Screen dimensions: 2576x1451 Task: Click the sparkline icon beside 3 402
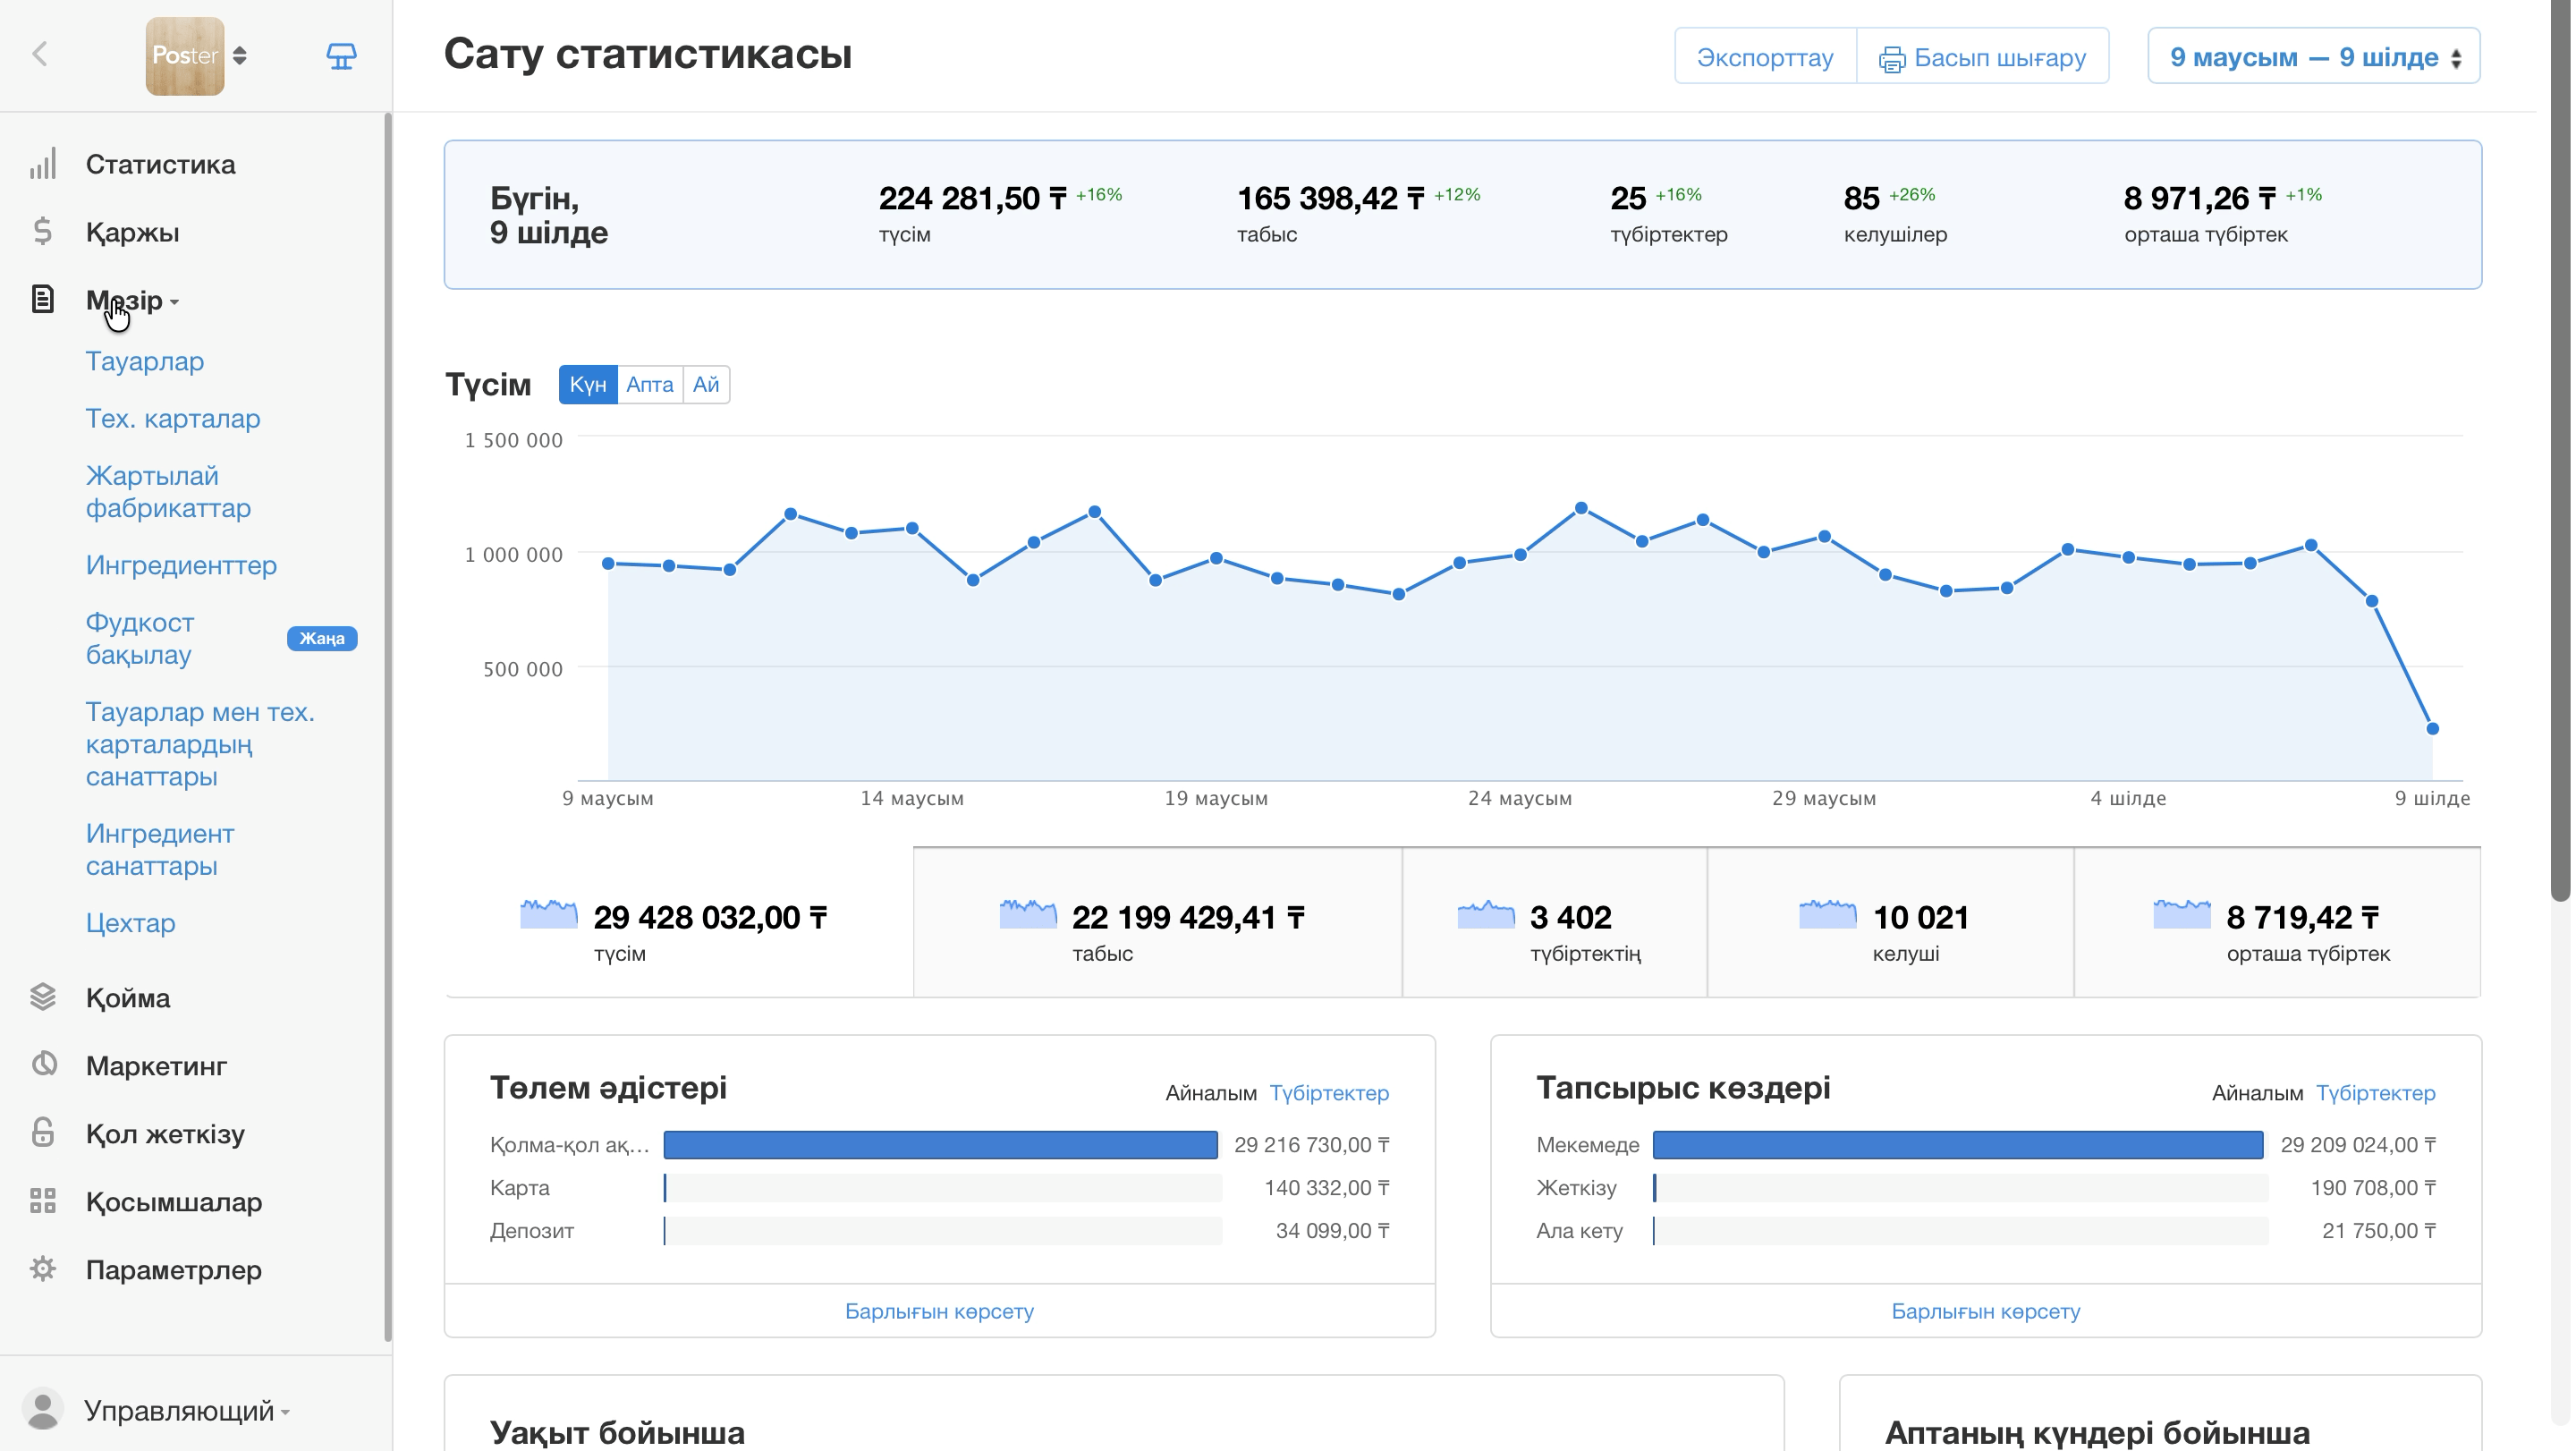[1486, 914]
